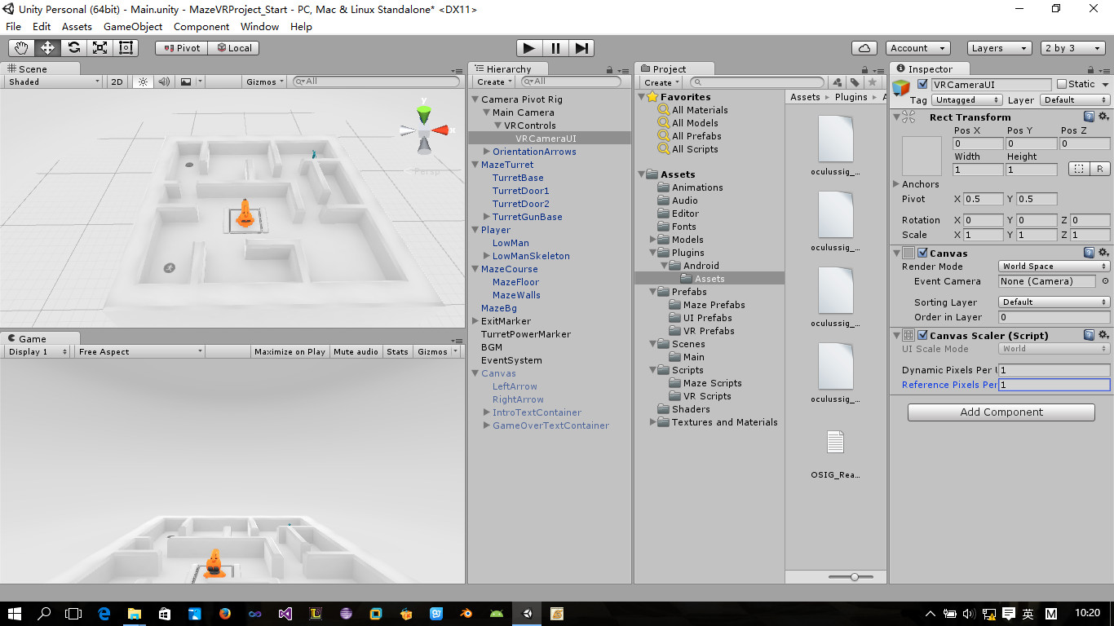Open the Cloud services icon
1114x626 pixels.
pyautogui.click(x=864, y=48)
